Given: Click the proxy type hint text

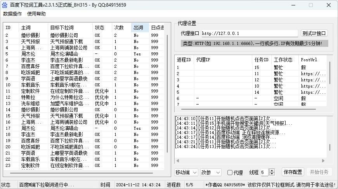Looking at the screenshot, I should (254, 43).
